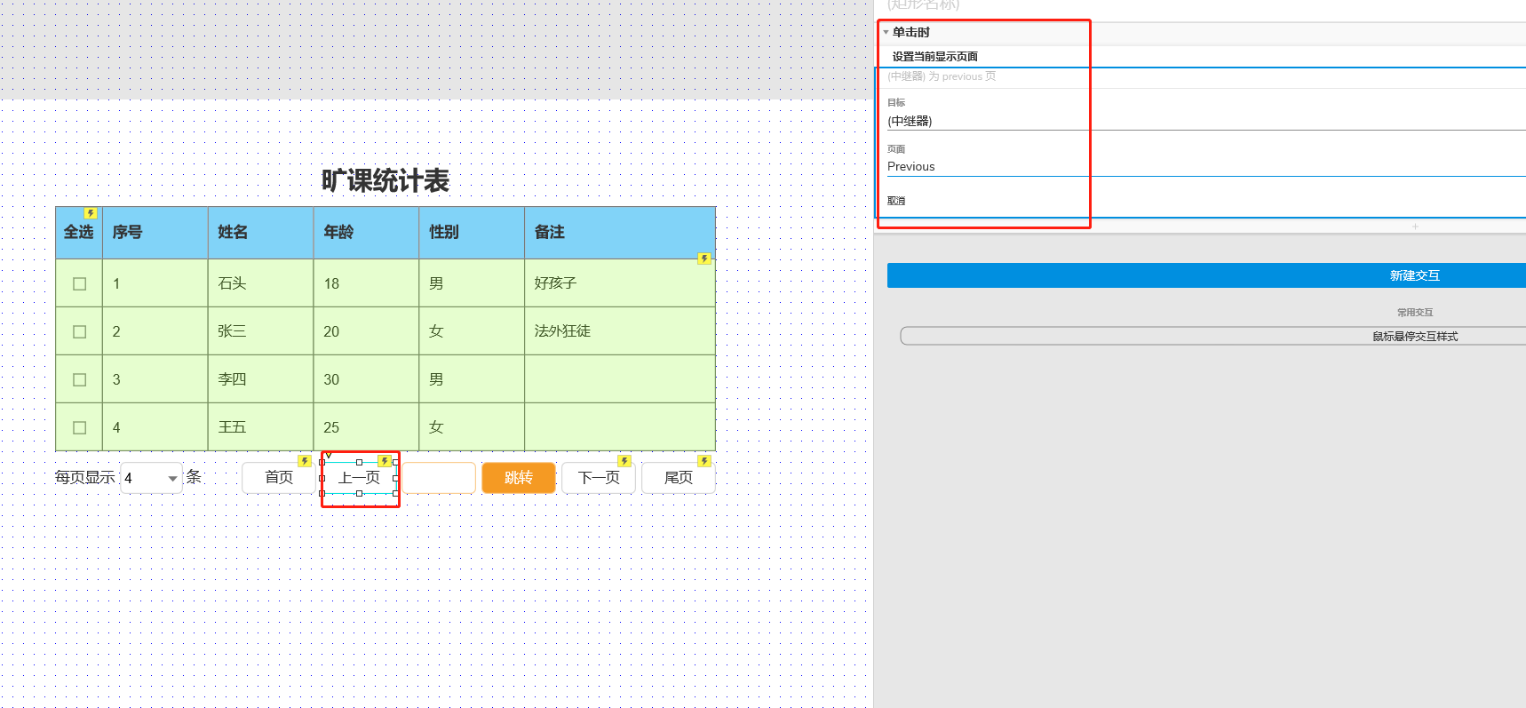
Task: Click the 年龄 column header
Action: coord(367,233)
